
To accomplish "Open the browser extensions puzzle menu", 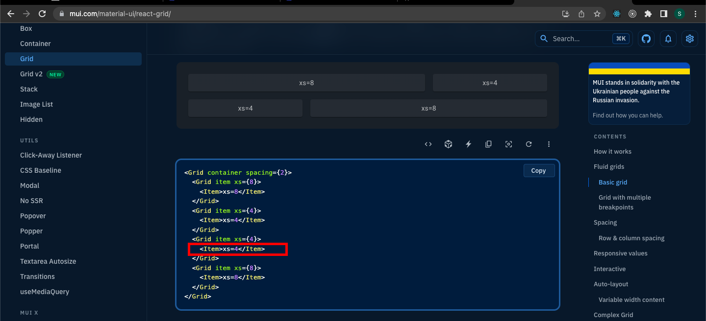I will (648, 14).
